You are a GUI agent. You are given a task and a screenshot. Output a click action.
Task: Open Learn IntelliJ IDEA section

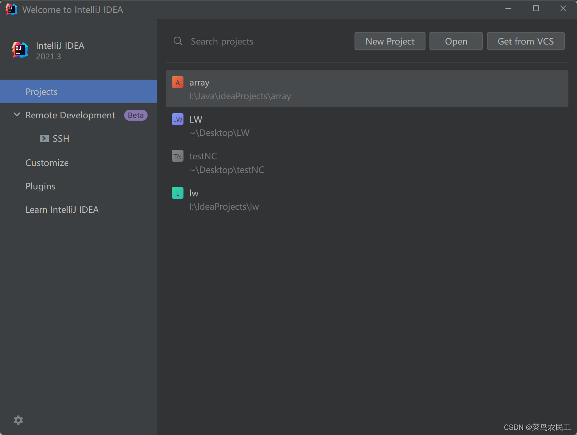click(x=62, y=210)
